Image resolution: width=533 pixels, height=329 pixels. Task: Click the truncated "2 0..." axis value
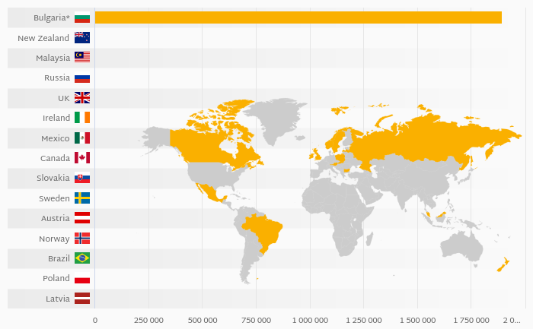click(512, 320)
